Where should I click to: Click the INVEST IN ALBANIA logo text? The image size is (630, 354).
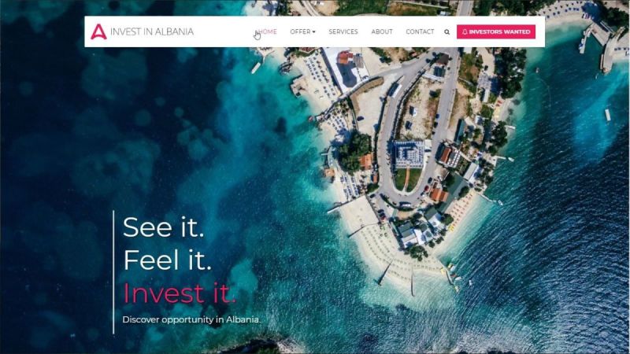click(152, 31)
